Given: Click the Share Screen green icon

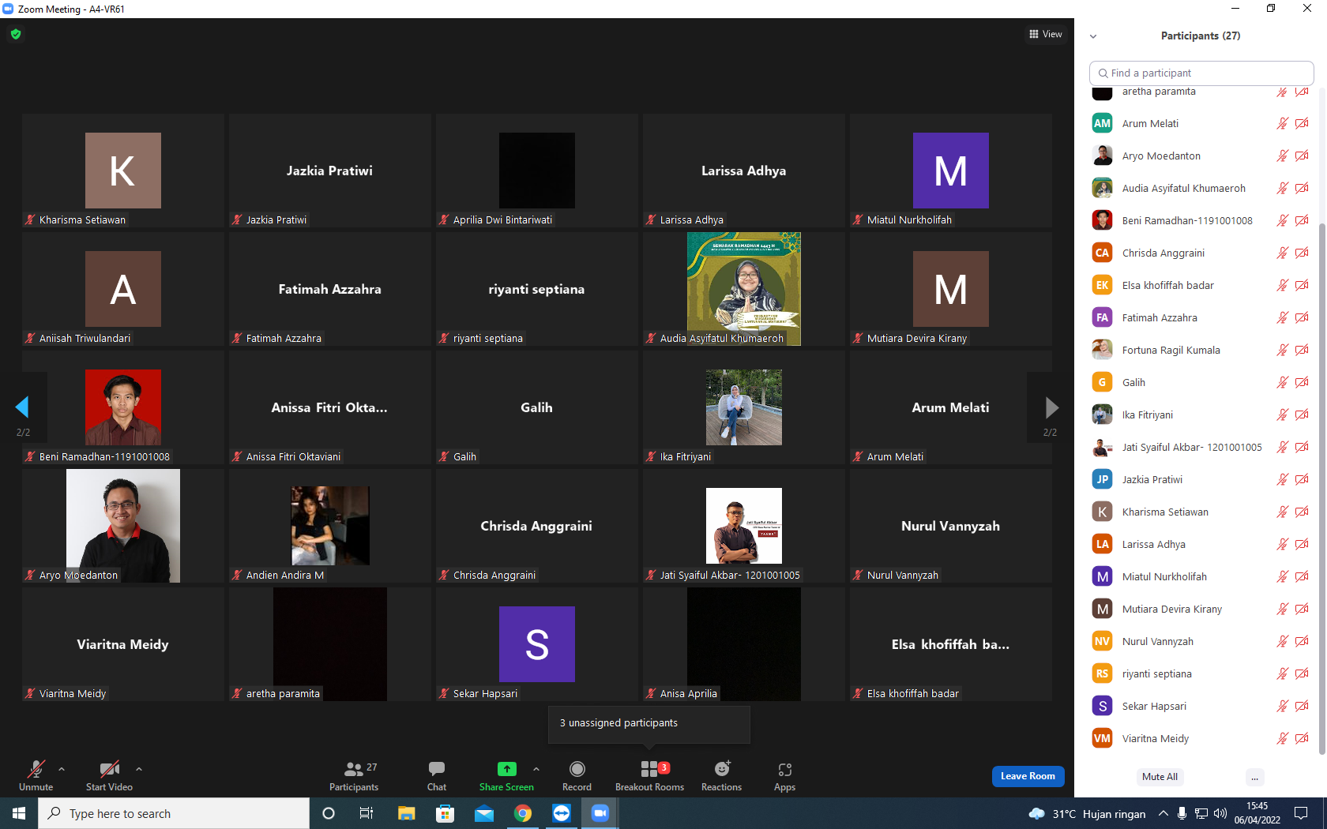Looking at the screenshot, I should [x=507, y=769].
